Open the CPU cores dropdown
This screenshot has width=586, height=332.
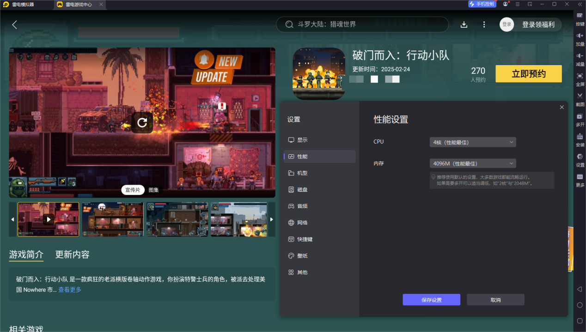pos(473,142)
